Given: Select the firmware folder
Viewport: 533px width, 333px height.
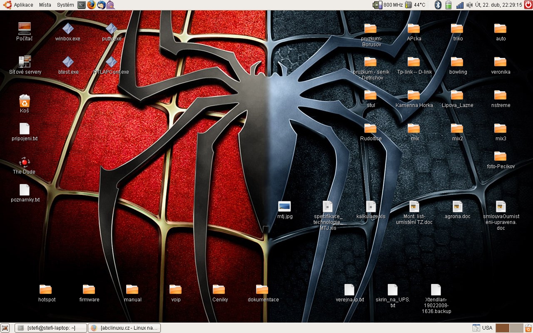Looking at the screenshot, I should [x=89, y=293].
